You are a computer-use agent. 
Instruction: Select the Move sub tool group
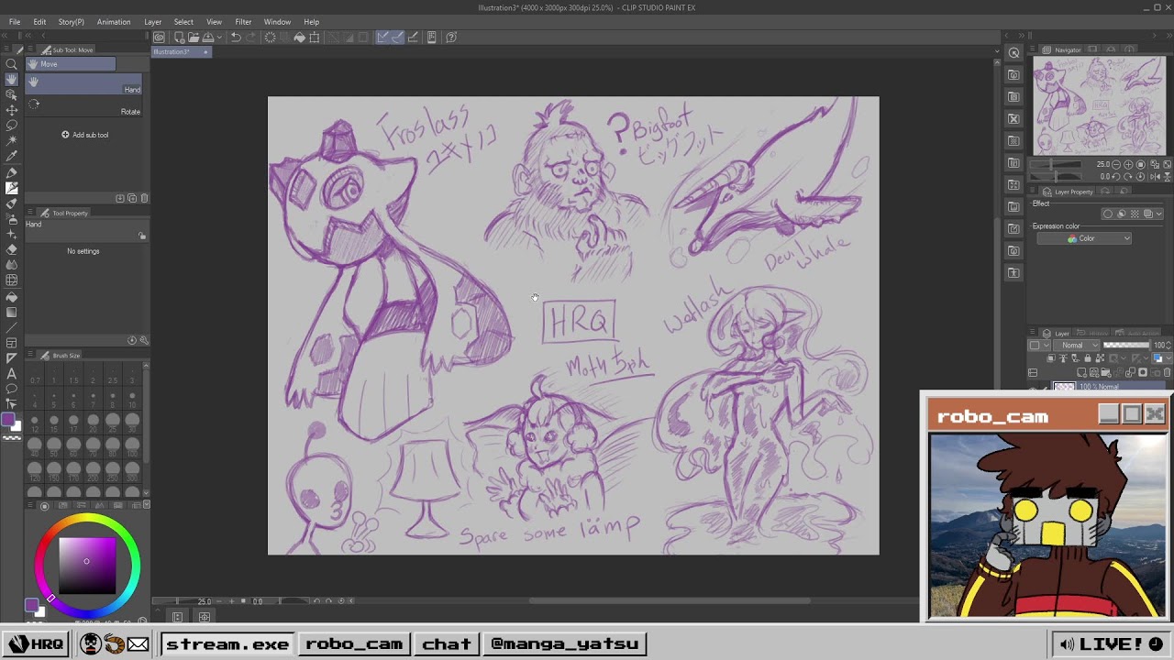tap(71, 64)
